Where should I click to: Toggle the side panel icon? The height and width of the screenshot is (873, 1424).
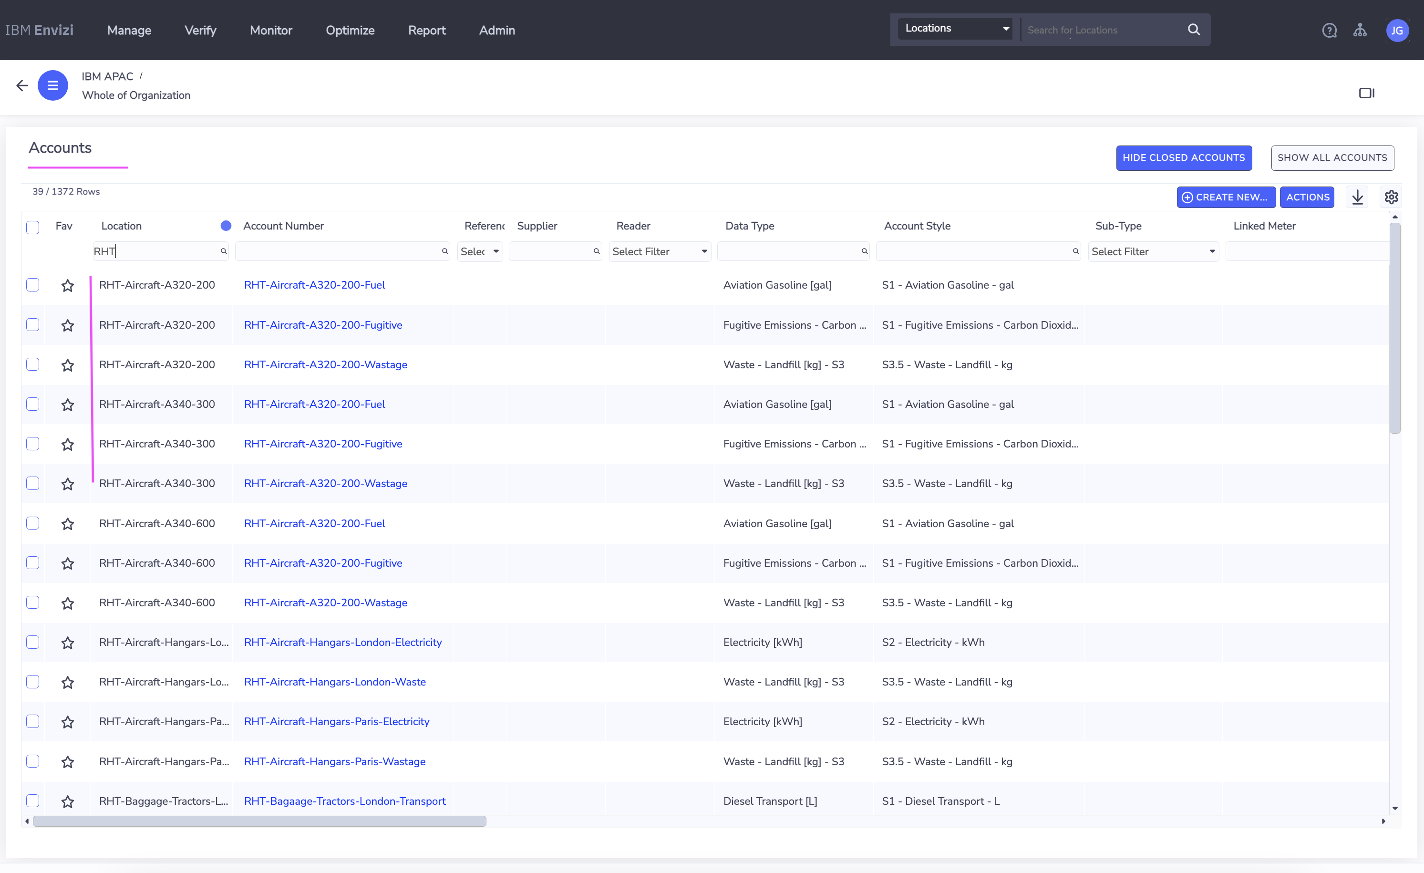pos(1366,93)
